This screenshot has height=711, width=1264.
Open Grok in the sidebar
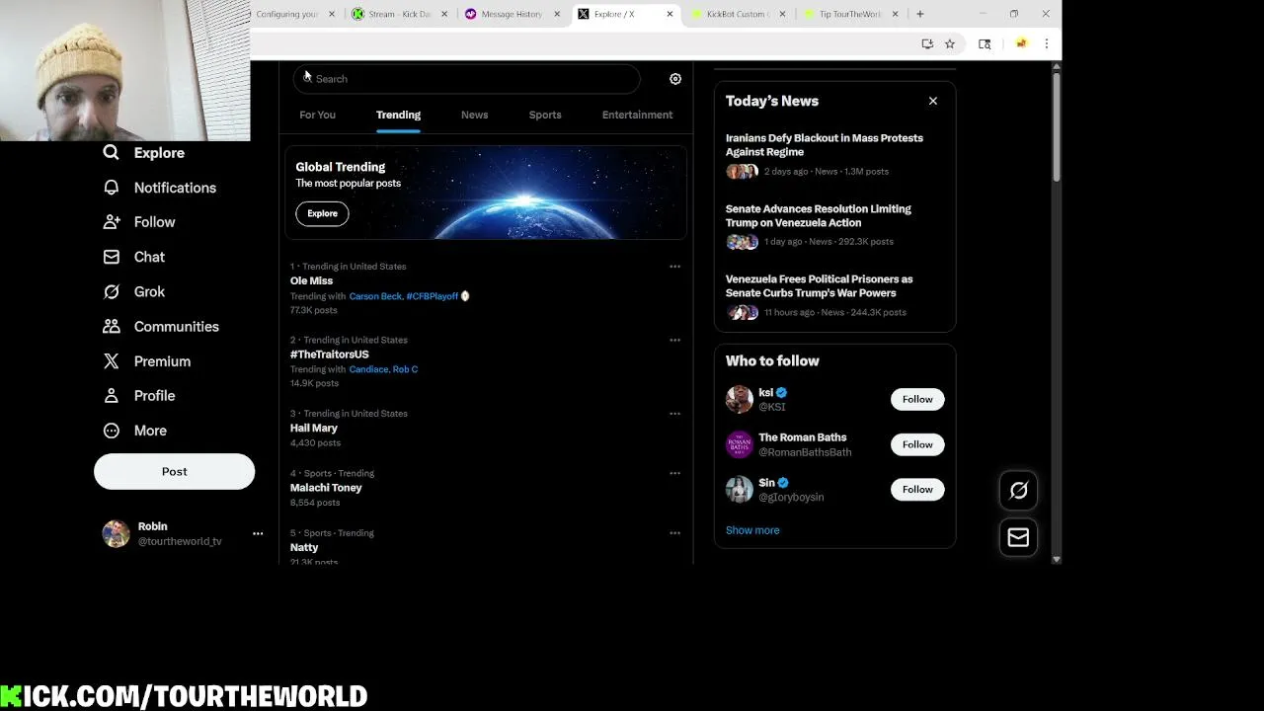pyautogui.click(x=135, y=291)
